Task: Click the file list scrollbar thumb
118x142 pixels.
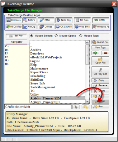Action: (x=87, y=55)
